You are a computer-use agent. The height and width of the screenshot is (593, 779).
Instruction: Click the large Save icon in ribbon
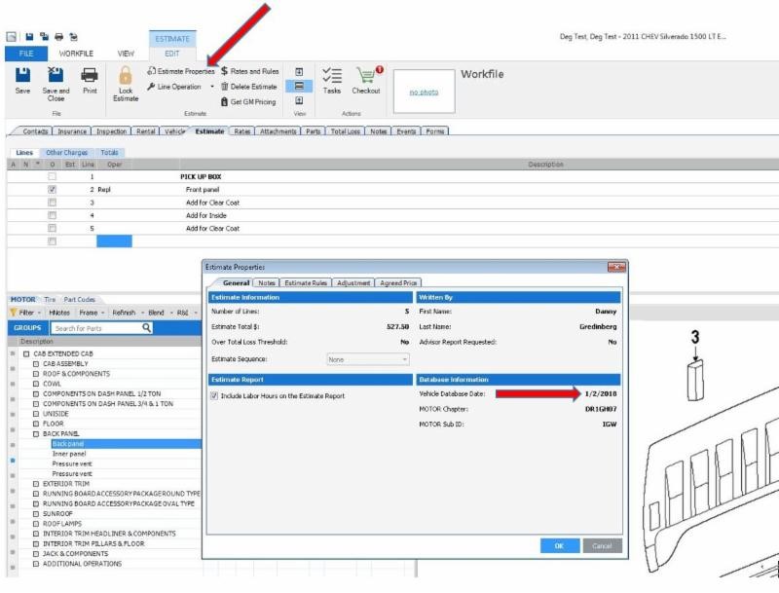point(22,76)
